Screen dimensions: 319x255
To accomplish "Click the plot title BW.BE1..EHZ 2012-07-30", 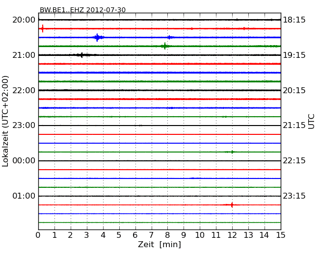I will (x=82, y=10).
